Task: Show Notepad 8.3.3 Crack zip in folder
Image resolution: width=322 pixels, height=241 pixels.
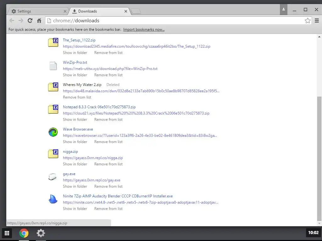Action: pyautogui.click(x=75, y=120)
